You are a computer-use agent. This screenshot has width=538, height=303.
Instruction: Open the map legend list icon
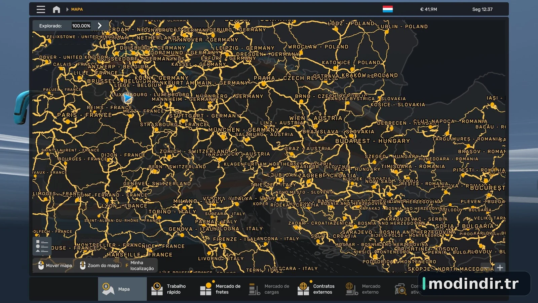[42, 246]
